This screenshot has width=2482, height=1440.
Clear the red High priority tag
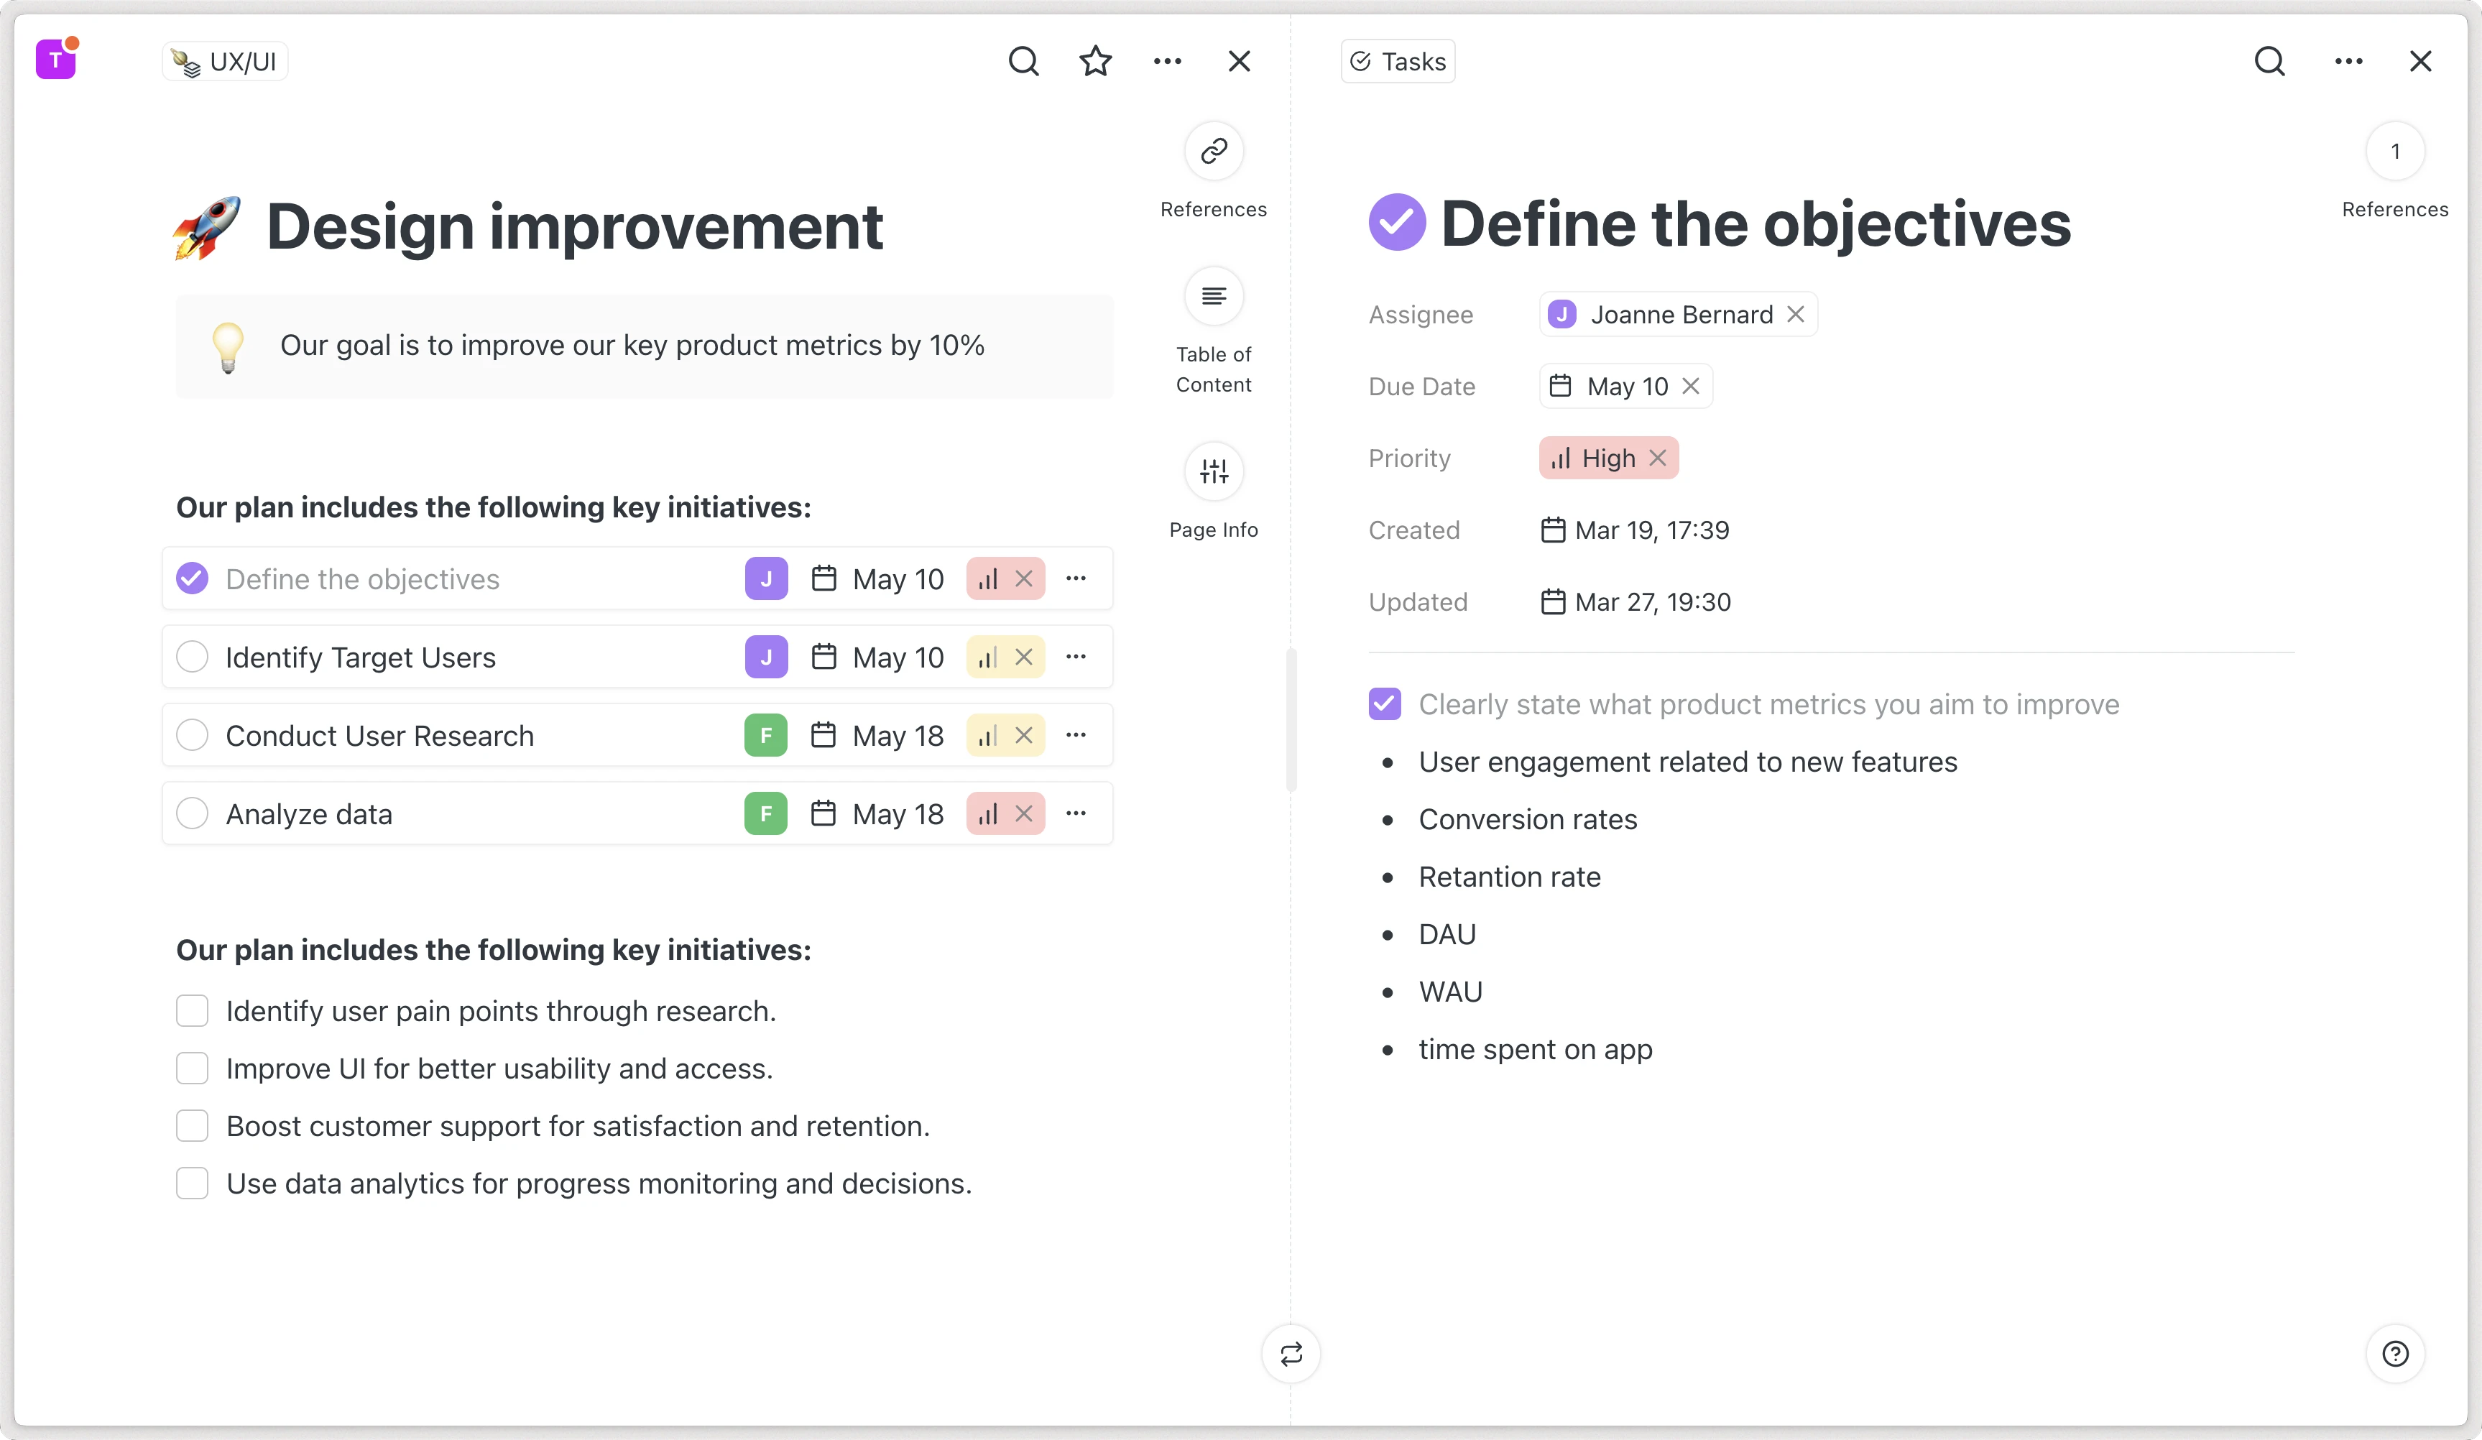pyautogui.click(x=1658, y=458)
